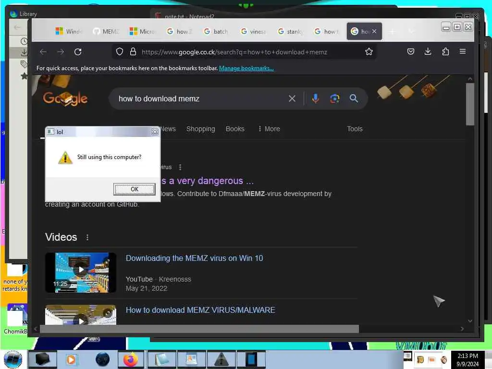Screen dimensions: 492x369
Task: Click the OK button in the lol dialog
Action: pos(135,189)
